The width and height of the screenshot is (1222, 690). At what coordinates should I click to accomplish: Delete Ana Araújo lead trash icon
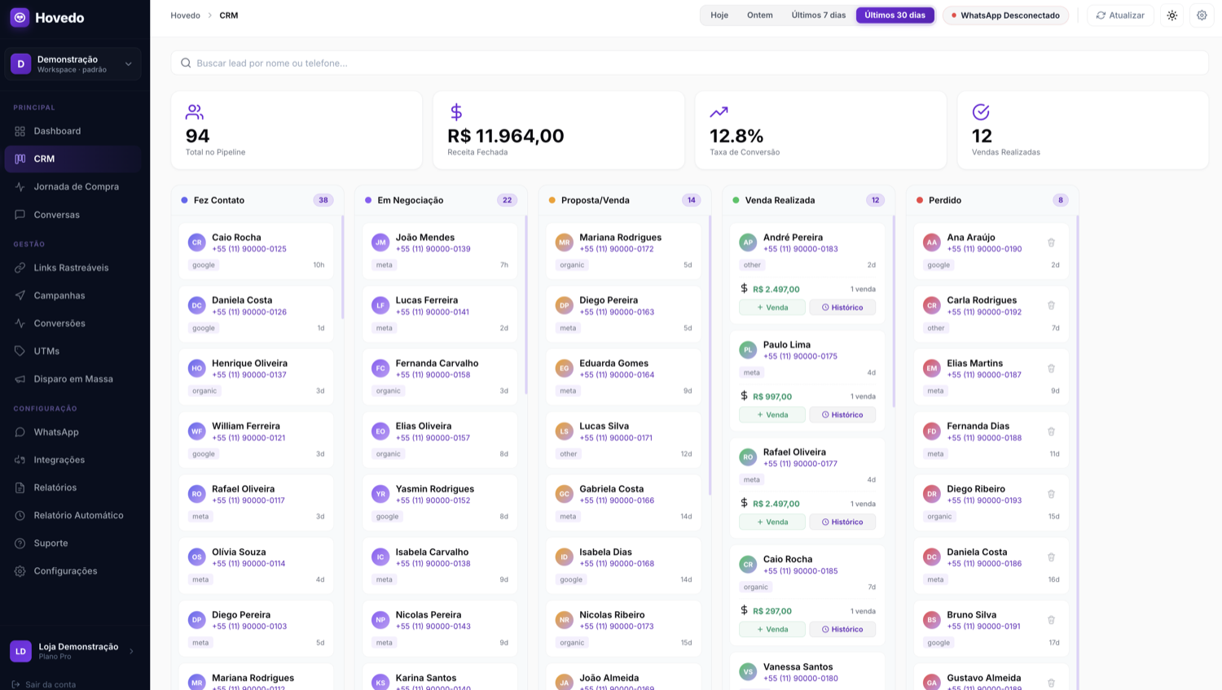point(1051,242)
